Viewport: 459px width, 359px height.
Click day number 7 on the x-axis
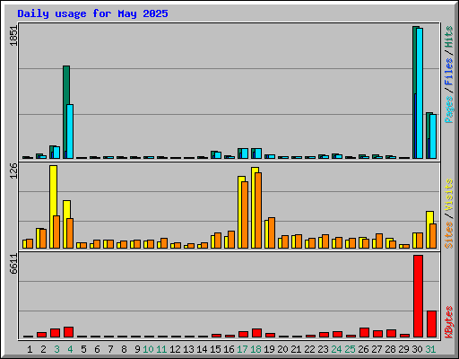(x=110, y=349)
